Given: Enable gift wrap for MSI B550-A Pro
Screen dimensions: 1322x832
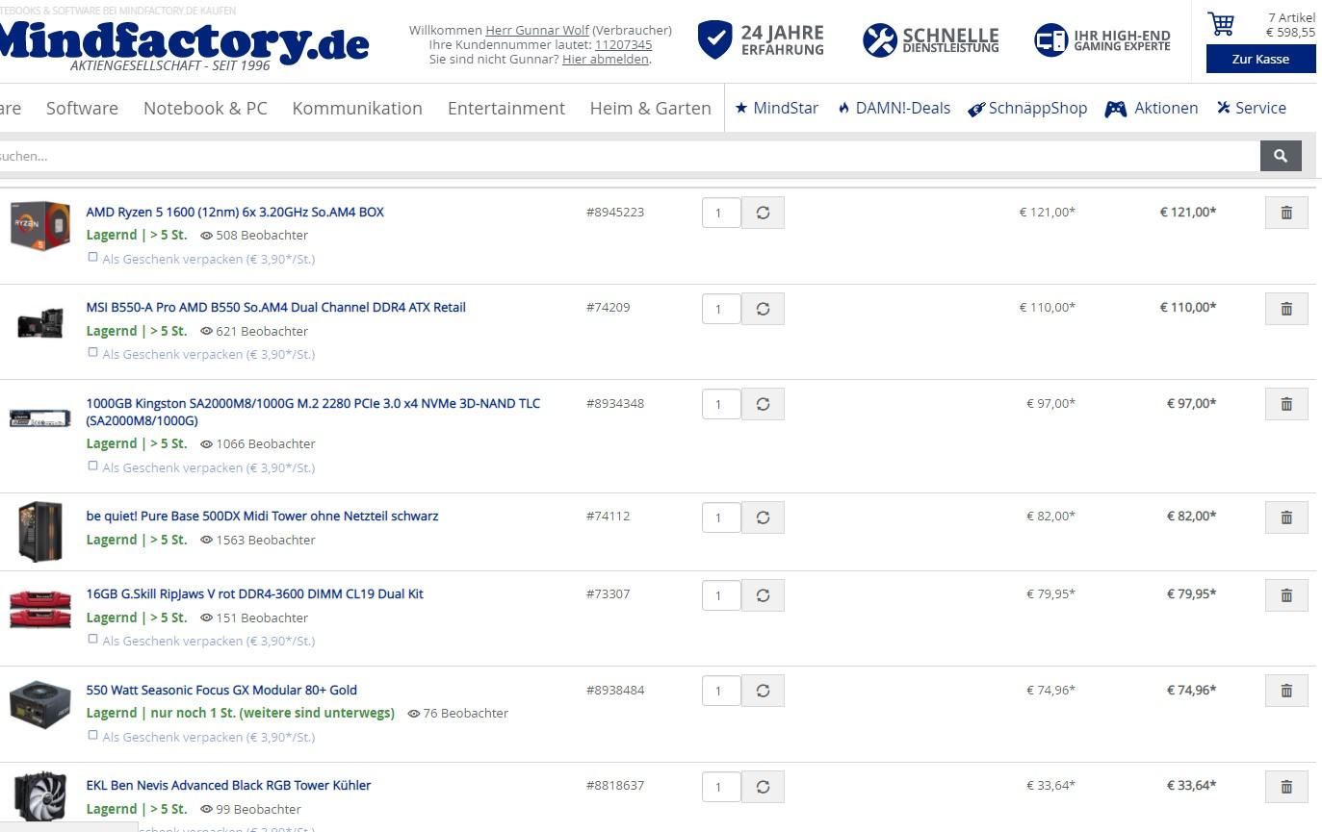Looking at the screenshot, I should pyautogui.click(x=92, y=352).
